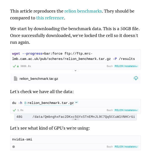Viewport: 151px width, 151px height.
Task: Select Bash language label on wget cell
Action: coord(109,66)
